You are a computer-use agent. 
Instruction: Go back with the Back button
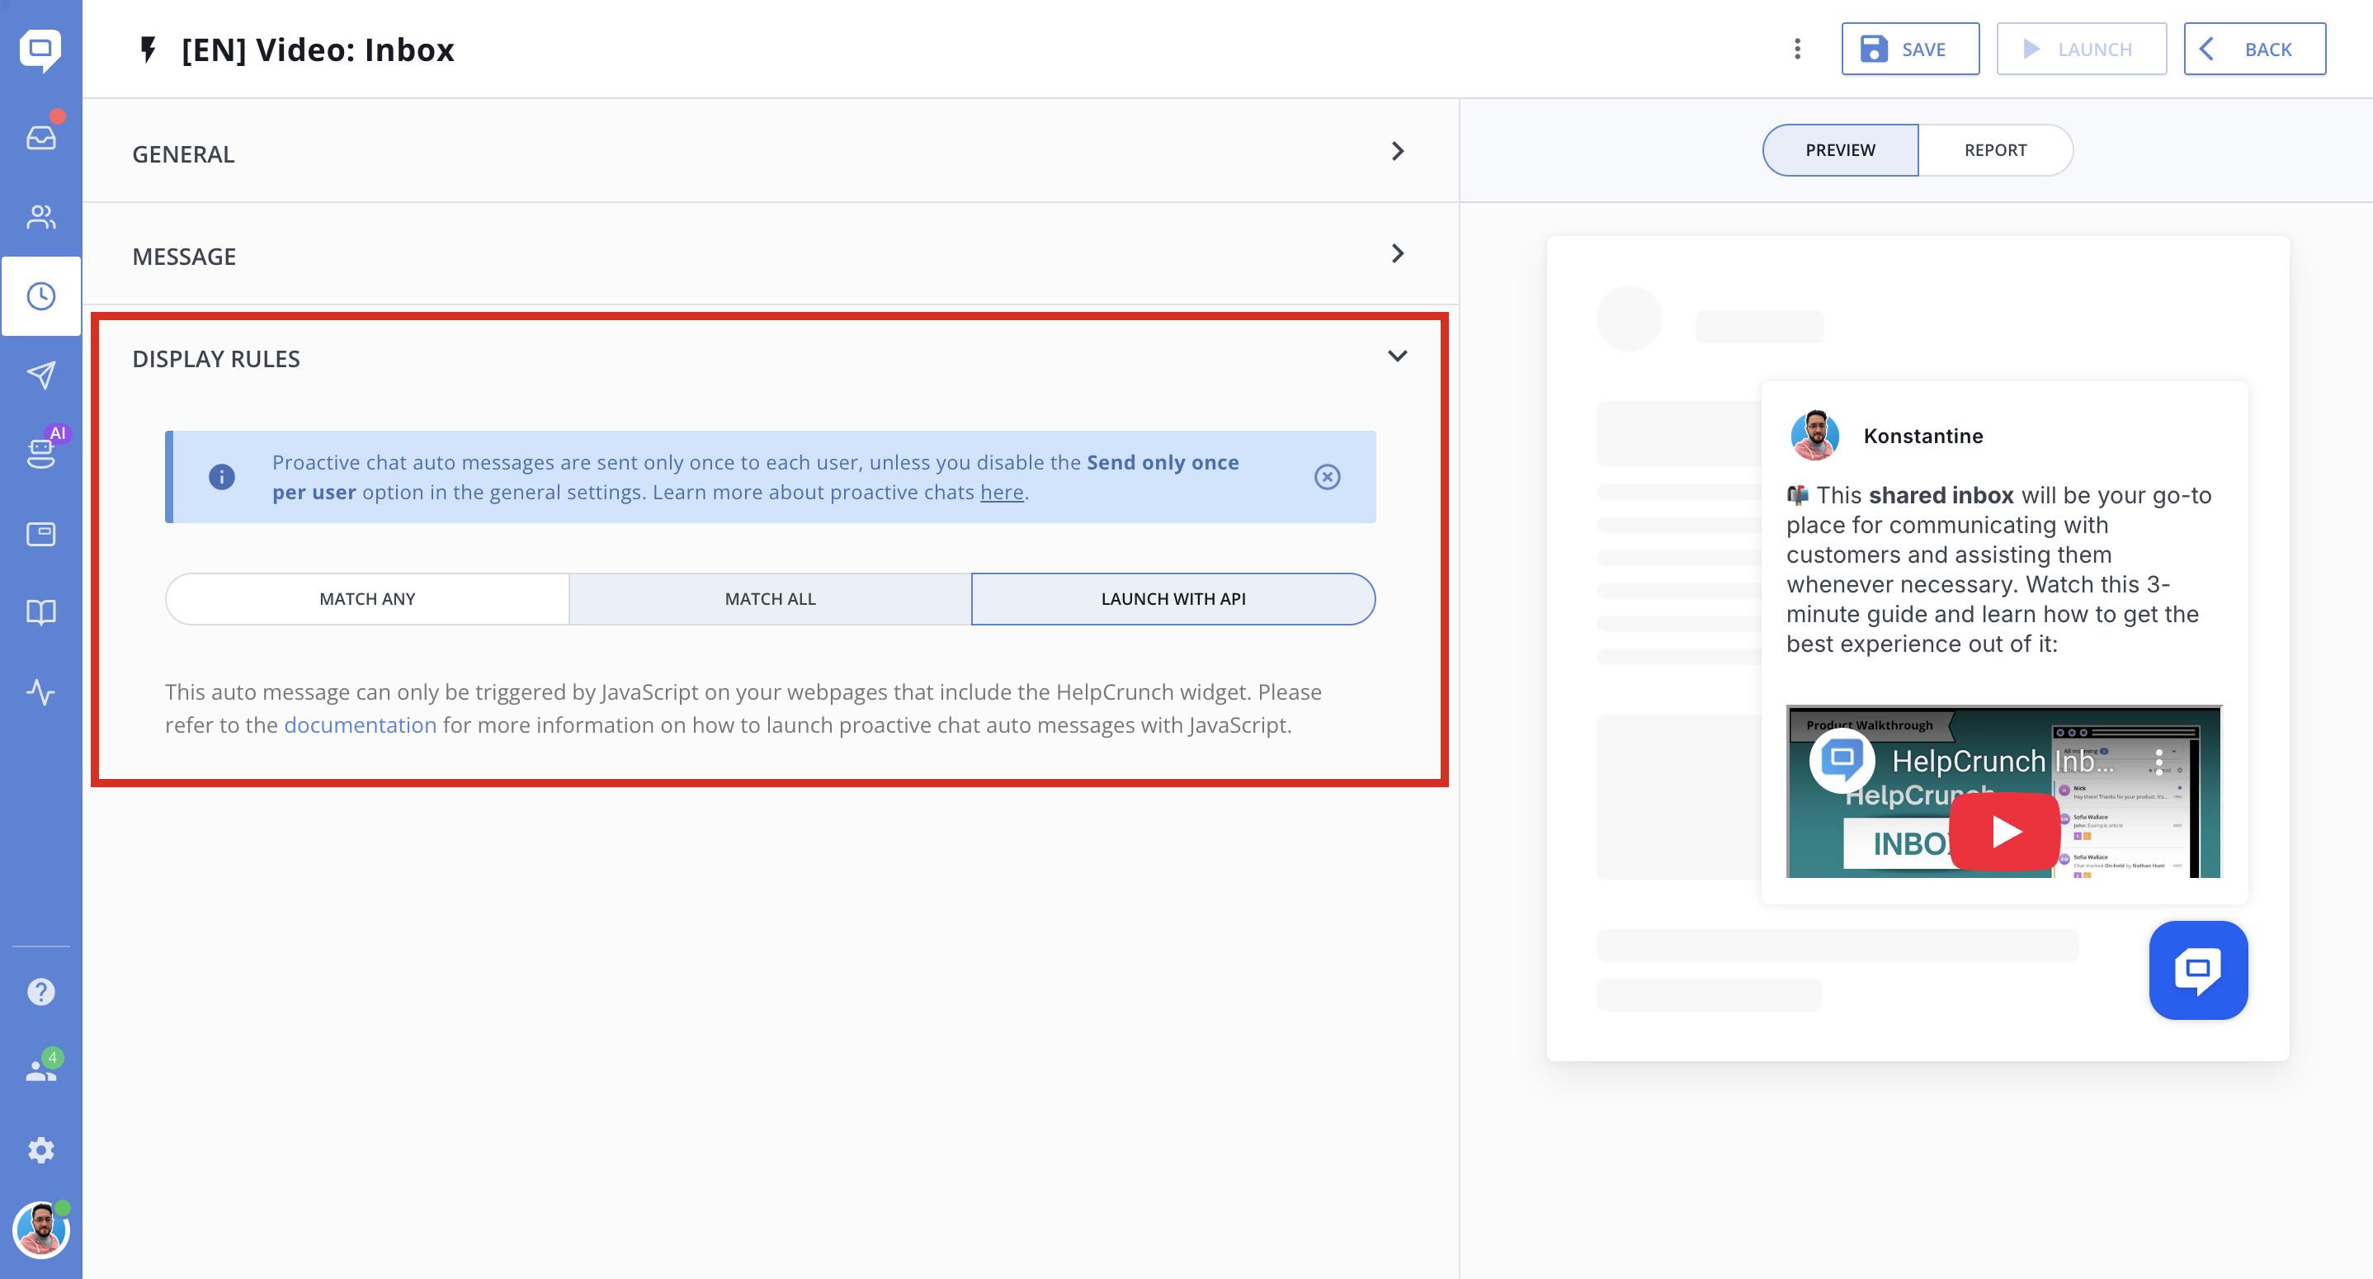pyautogui.click(x=2254, y=49)
